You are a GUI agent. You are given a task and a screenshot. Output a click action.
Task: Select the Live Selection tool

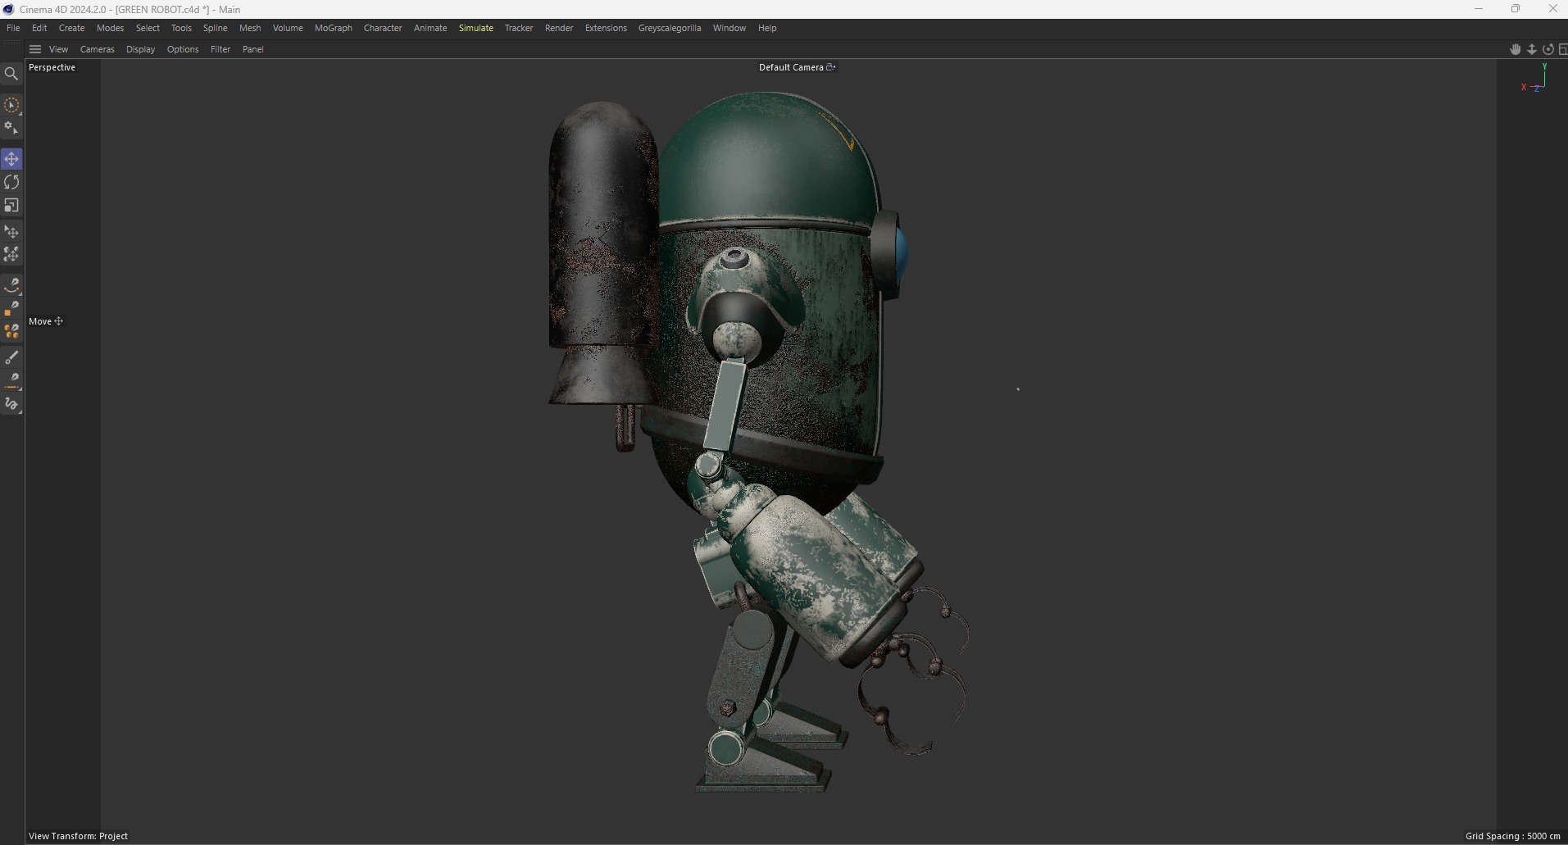(11, 106)
